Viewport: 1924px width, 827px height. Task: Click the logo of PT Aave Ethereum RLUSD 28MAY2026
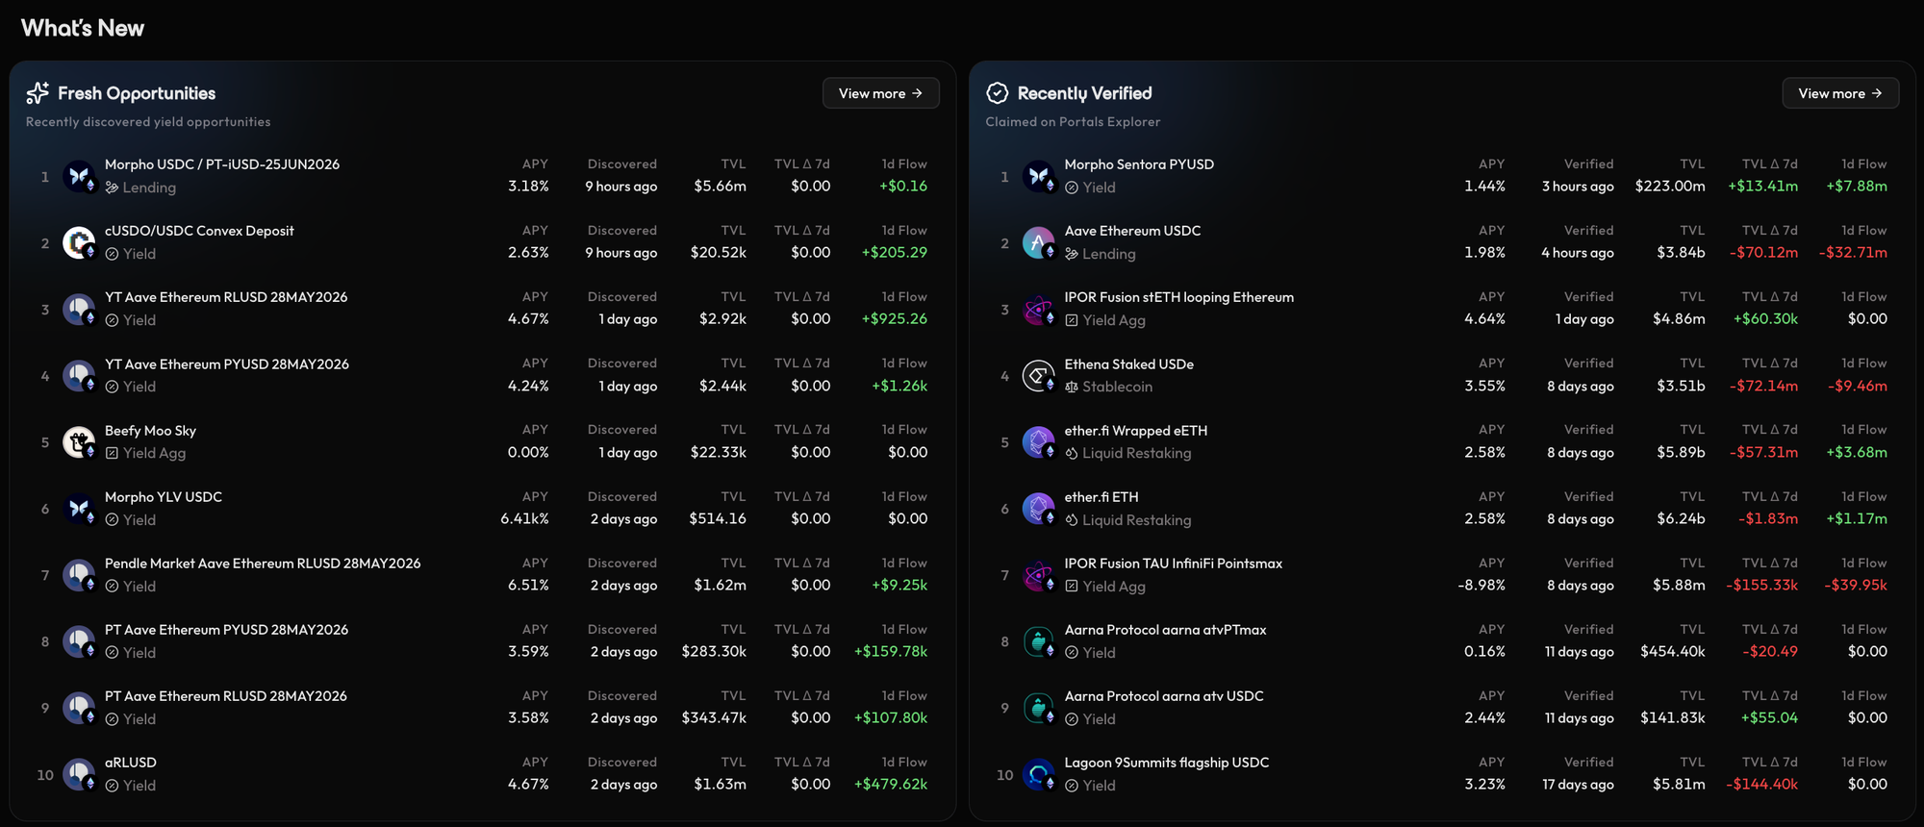coord(79,707)
